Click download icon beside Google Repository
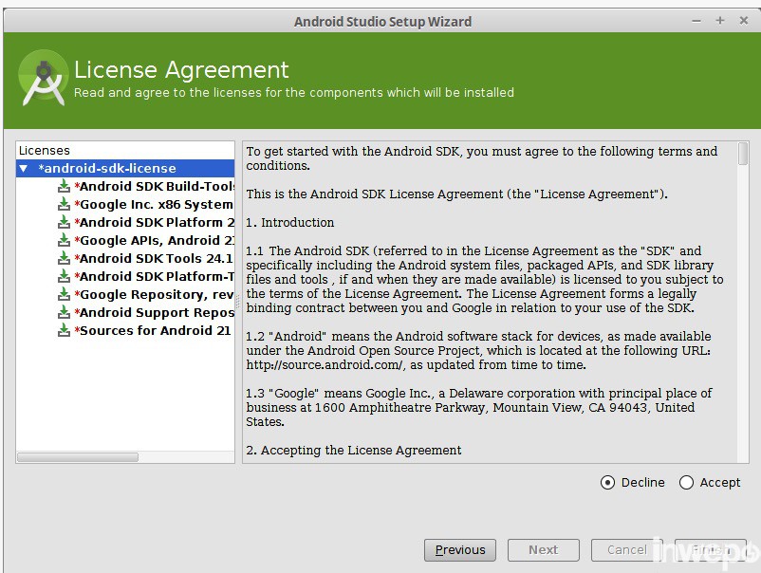Image resolution: width=761 pixels, height=573 pixels. (x=64, y=295)
